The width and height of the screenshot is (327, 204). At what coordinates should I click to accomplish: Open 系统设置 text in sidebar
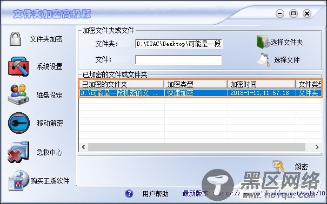click(49, 66)
